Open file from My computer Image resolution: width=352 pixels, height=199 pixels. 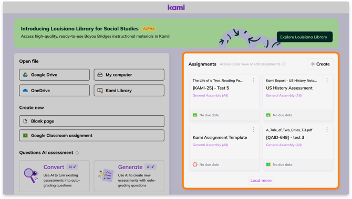(129, 74)
